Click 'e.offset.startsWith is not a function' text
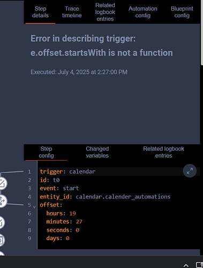The width and height of the screenshot is (203, 268). coord(102,53)
